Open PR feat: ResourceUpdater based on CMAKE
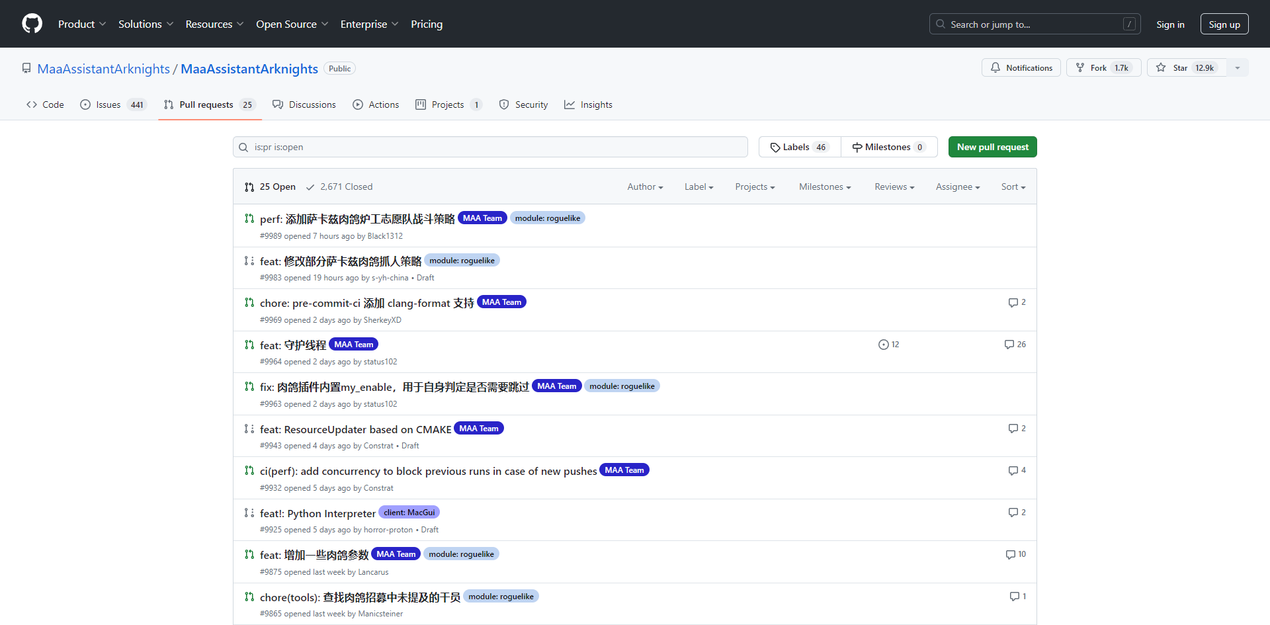This screenshot has width=1270, height=625. tap(355, 429)
